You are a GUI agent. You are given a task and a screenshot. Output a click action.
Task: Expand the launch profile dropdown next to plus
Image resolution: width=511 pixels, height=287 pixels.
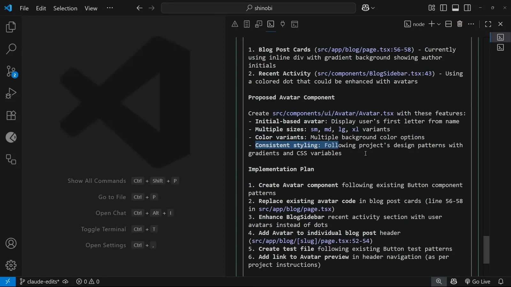[x=439, y=24]
